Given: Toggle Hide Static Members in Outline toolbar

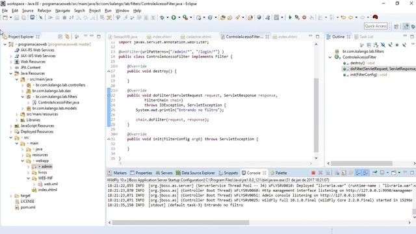Looking at the screenshot, I should click(390, 45).
